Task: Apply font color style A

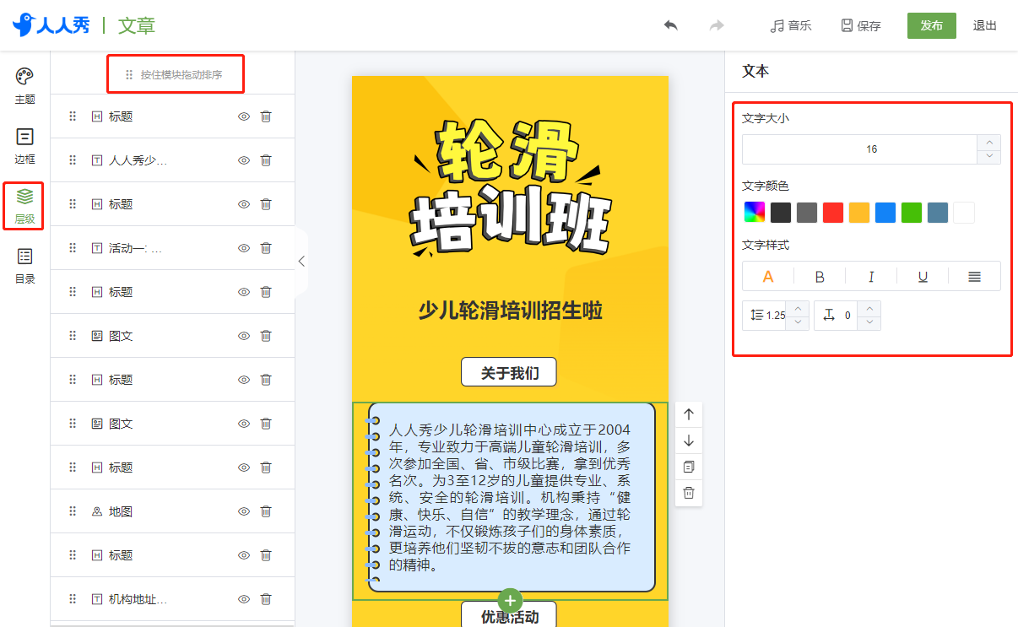Action: (x=768, y=276)
